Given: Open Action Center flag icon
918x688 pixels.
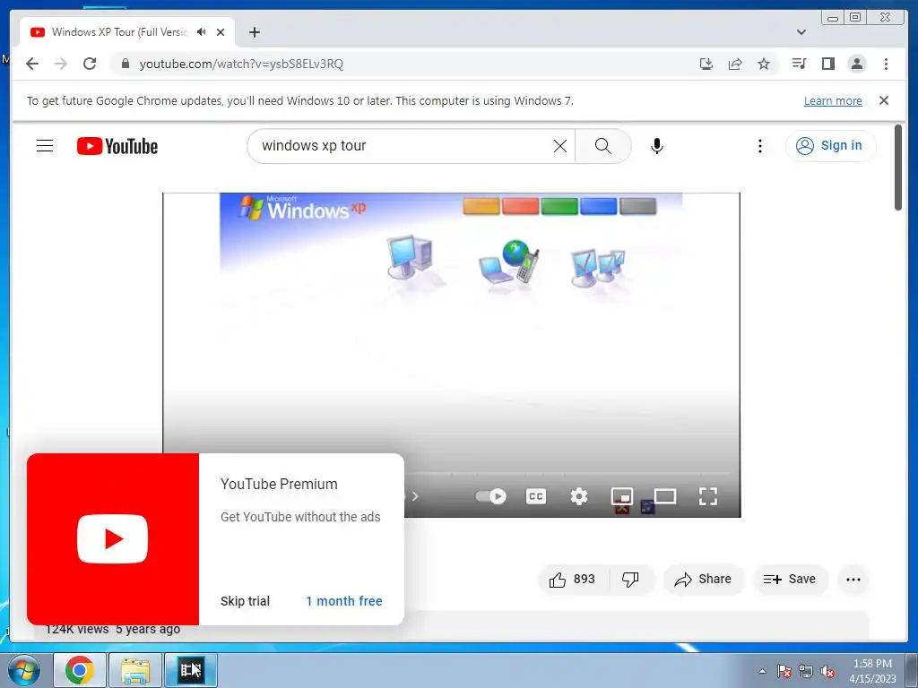Looking at the screenshot, I should pos(784,671).
